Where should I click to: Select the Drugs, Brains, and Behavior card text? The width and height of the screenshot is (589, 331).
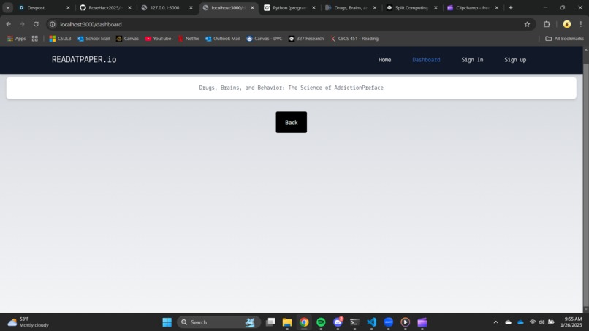point(291,88)
